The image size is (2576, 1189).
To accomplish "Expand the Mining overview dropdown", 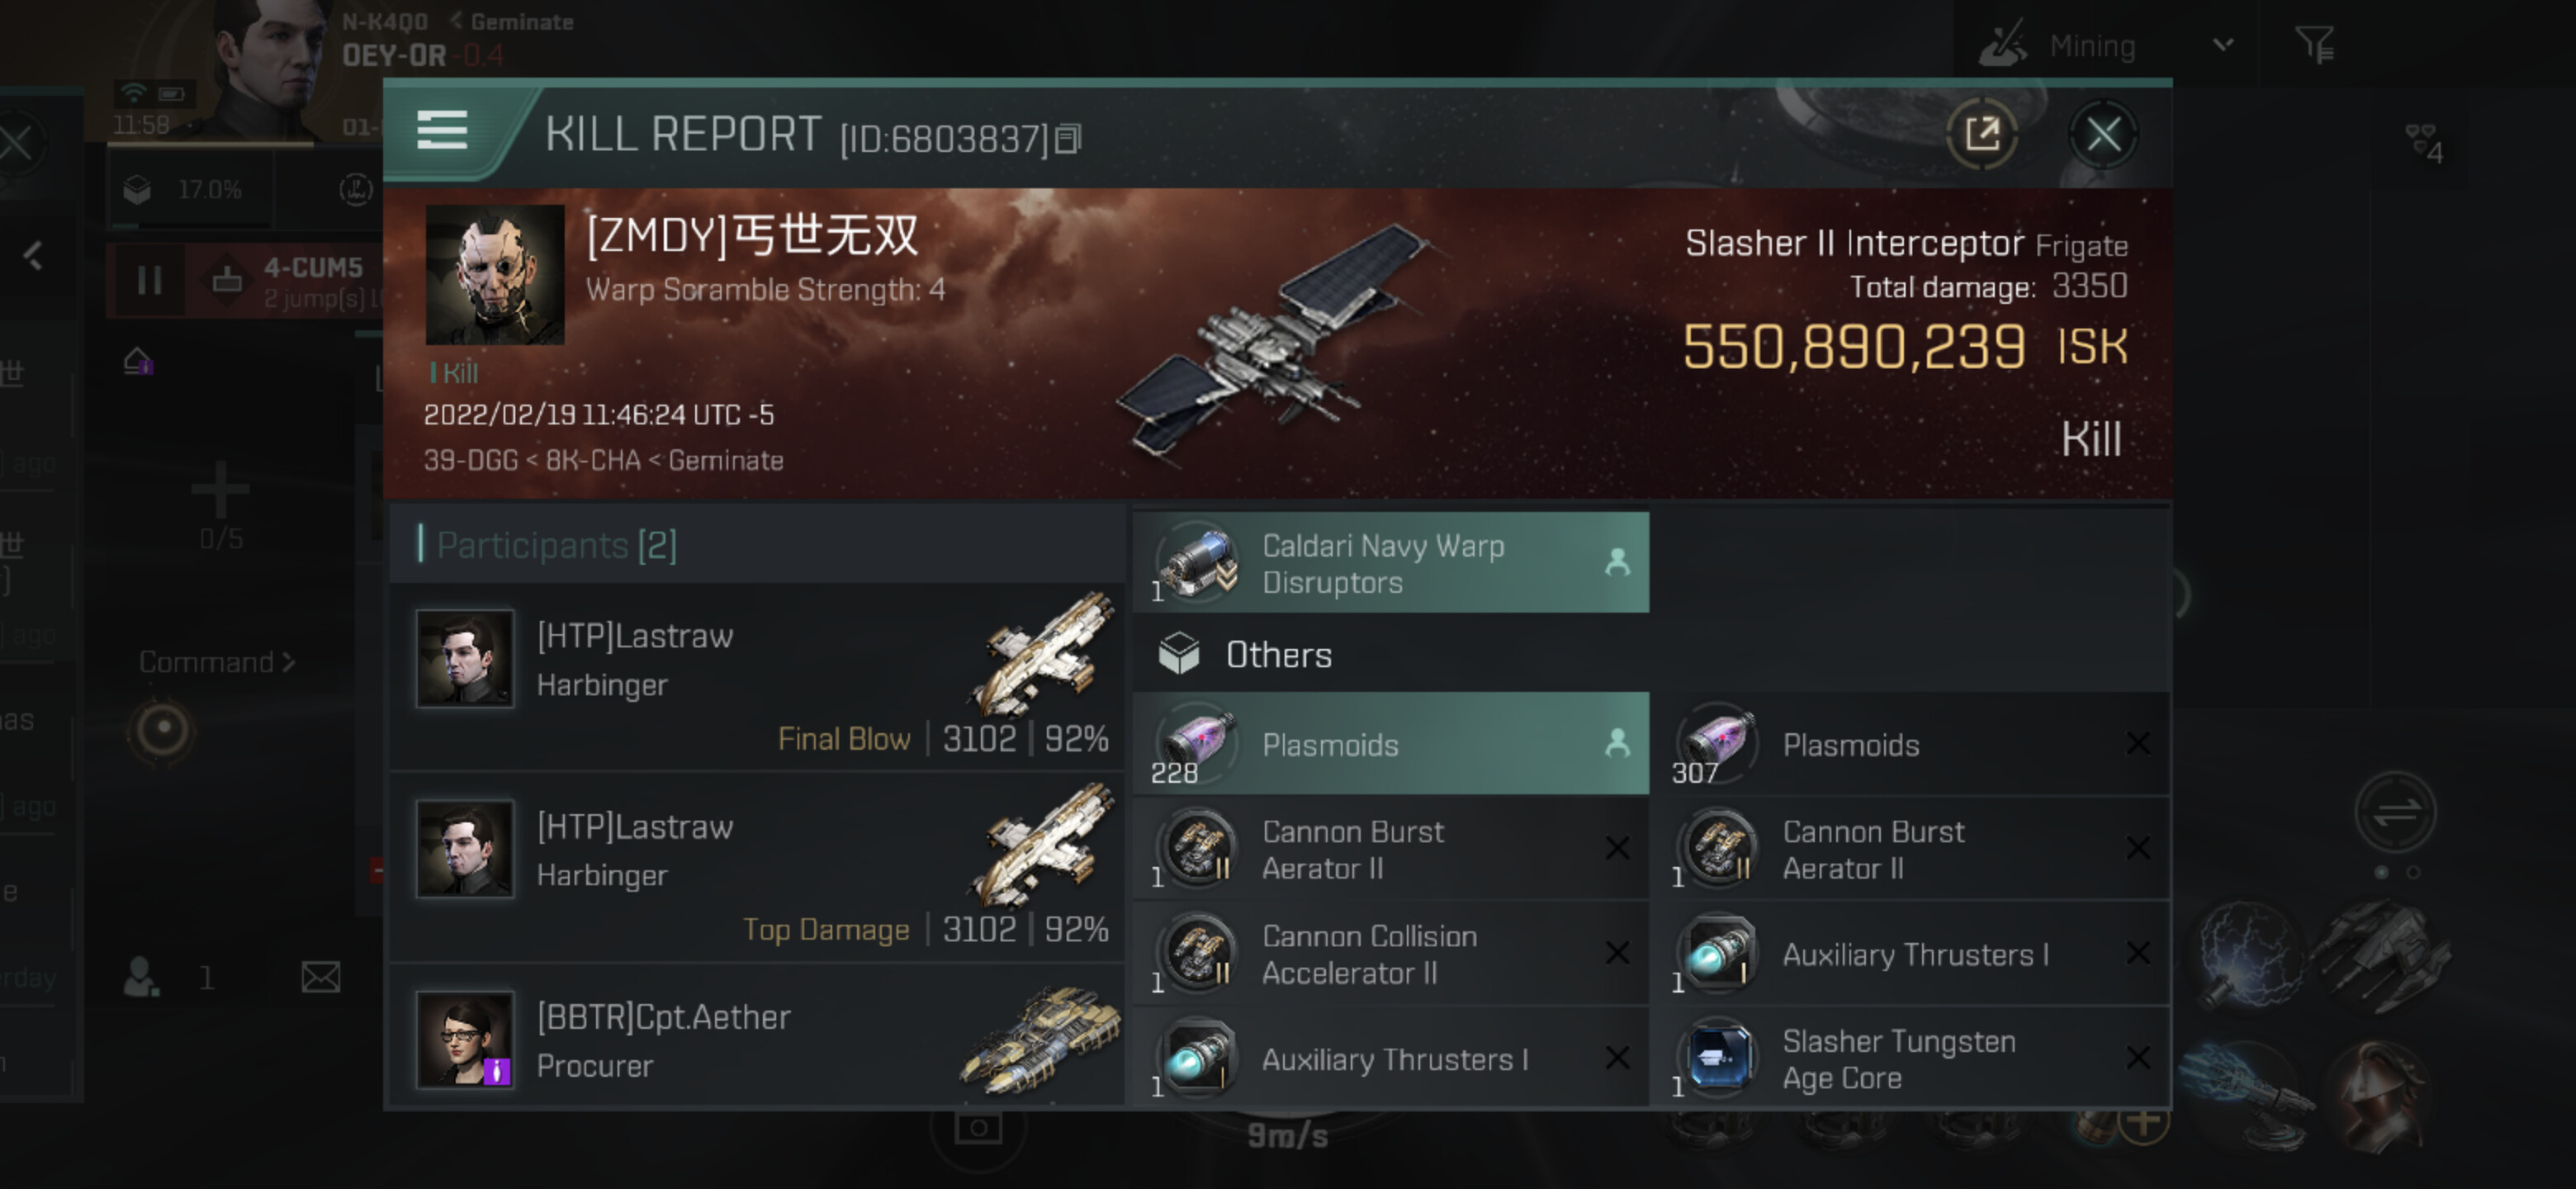I will (2222, 45).
